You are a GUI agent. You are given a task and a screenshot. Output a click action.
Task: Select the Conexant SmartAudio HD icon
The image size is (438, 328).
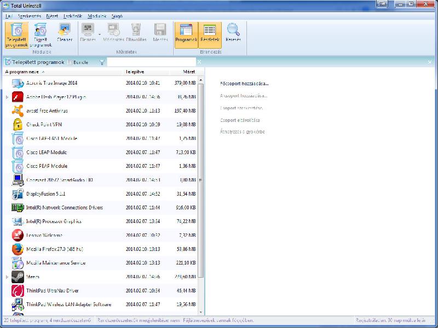pyautogui.click(x=18, y=180)
